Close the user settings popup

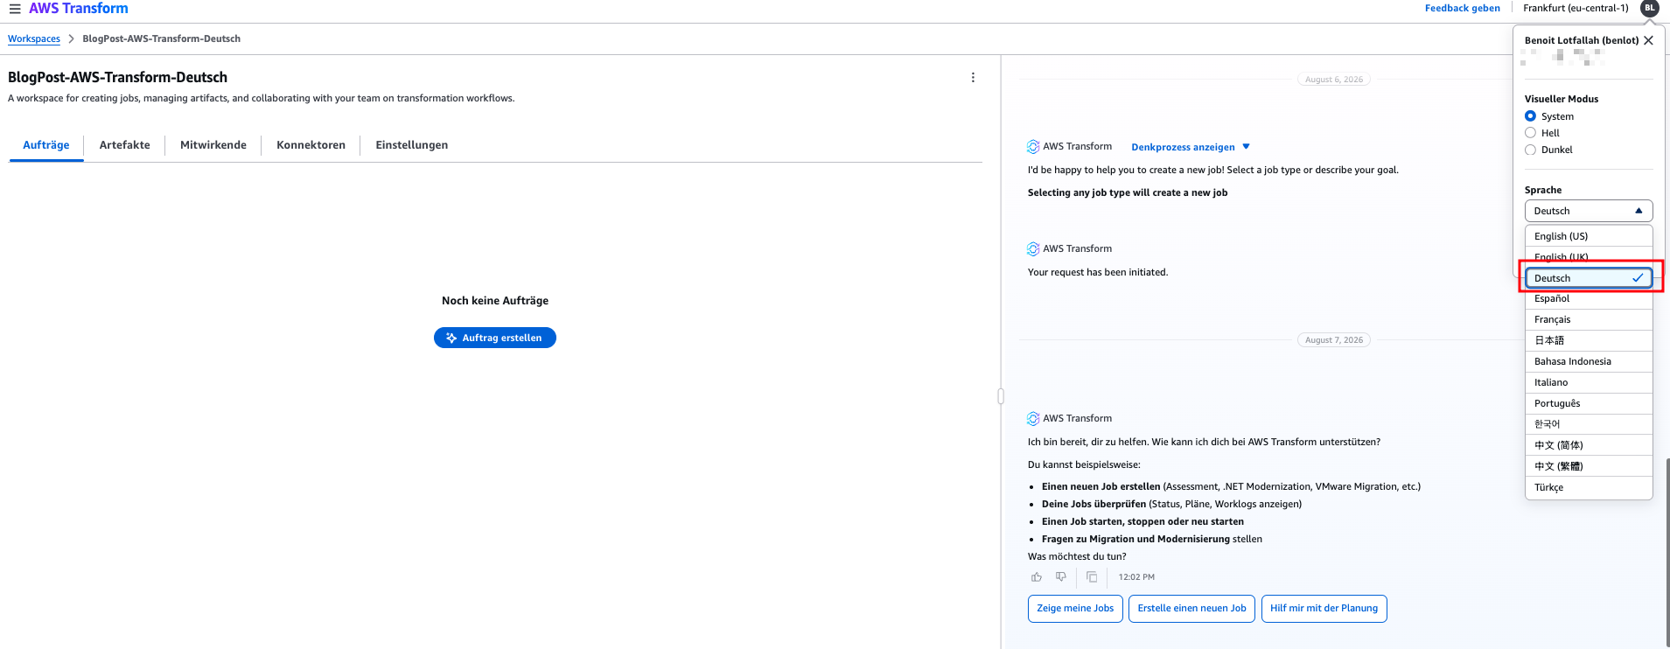(1648, 40)
